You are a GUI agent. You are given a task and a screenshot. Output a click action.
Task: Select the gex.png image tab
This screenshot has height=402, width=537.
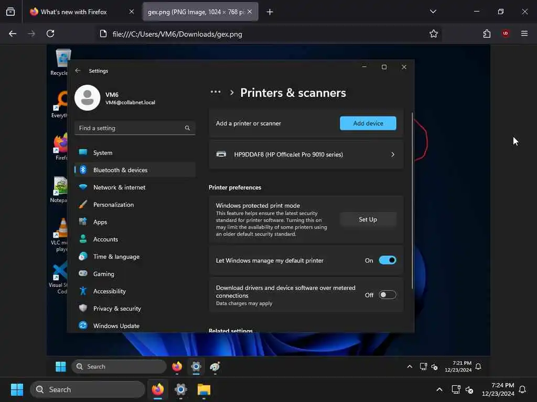pyautogui.click(x=196, y=12)
